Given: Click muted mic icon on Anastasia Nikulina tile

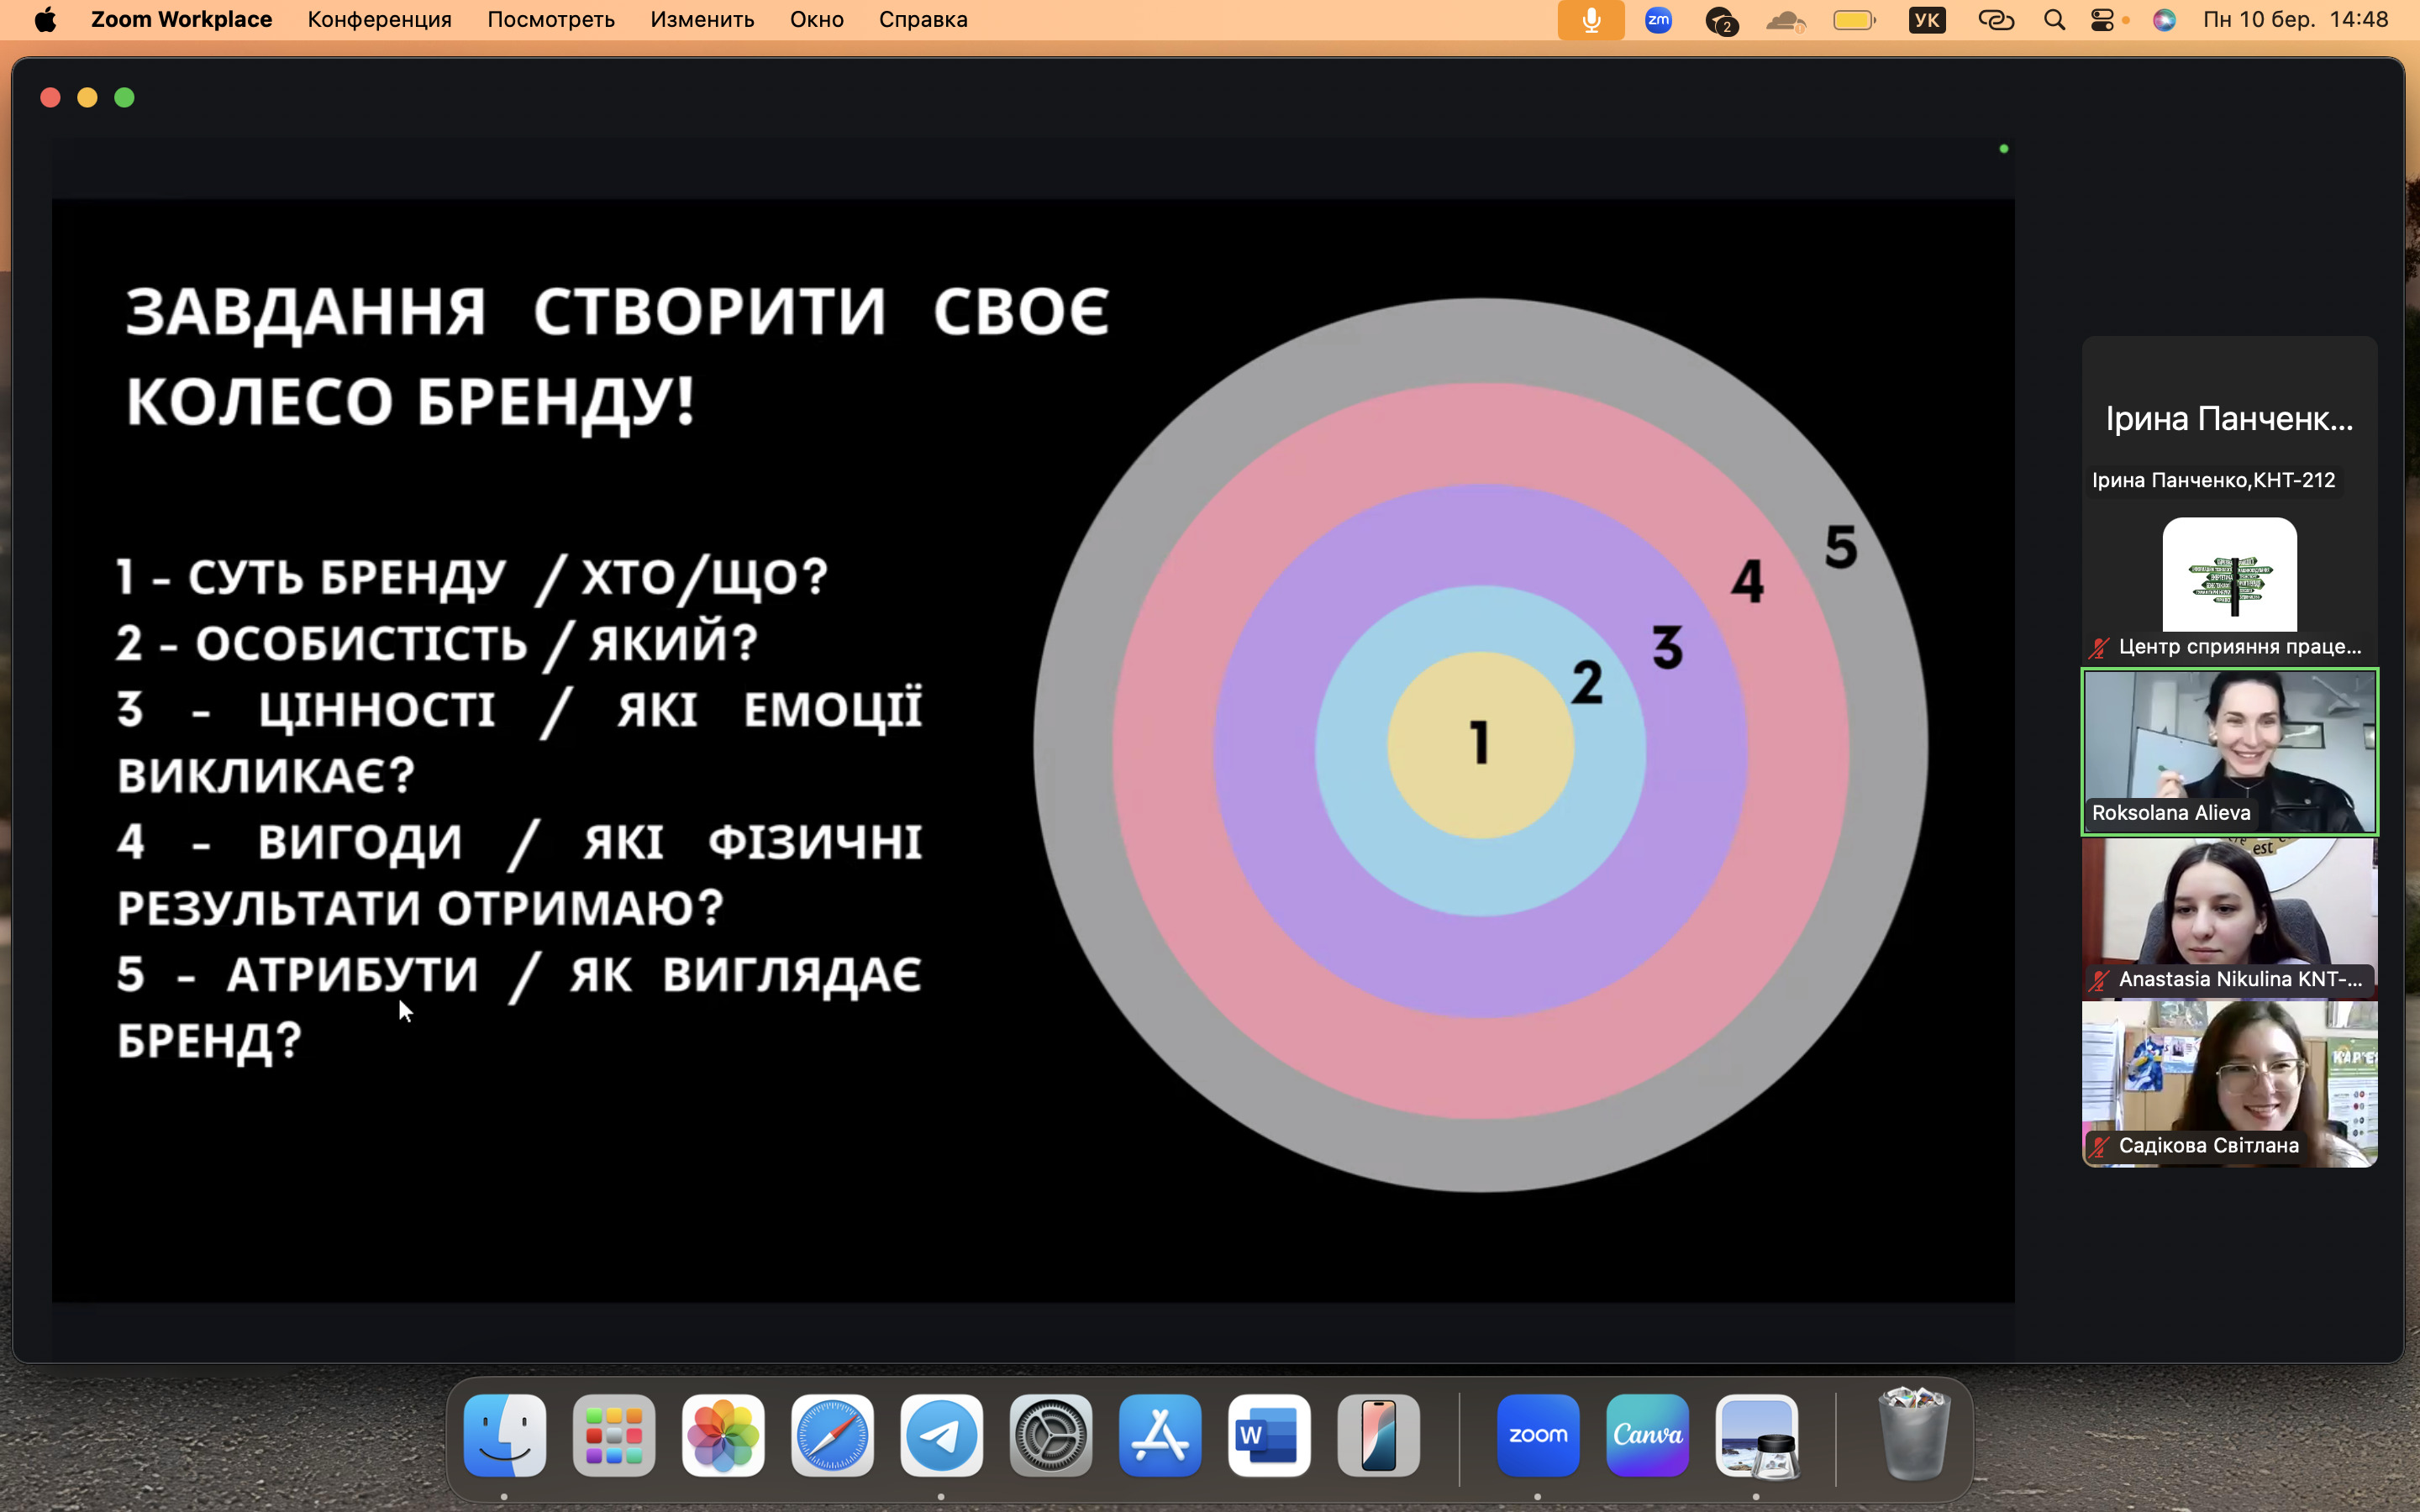Looking at the screenshot, I should click(2099, 980).
